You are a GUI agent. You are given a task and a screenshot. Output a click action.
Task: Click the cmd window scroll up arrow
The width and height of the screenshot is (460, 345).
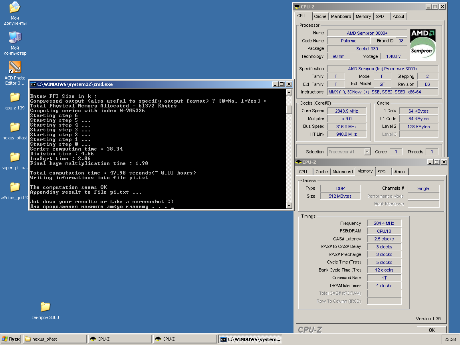(289, 92)
